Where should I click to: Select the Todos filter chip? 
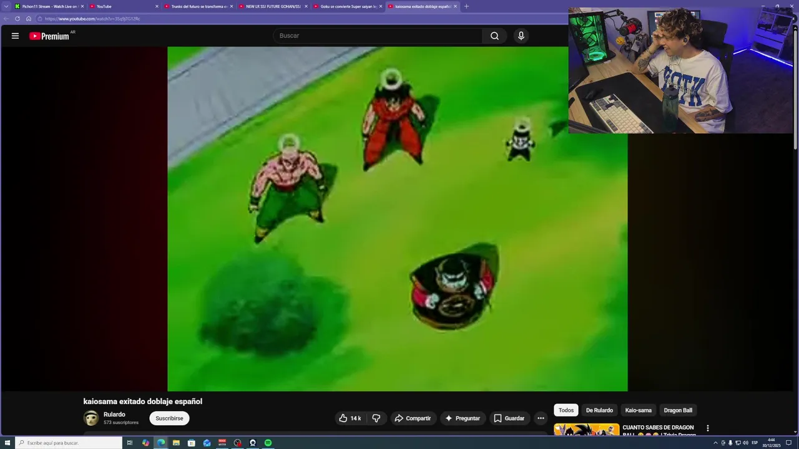click(x=566, y=410)
